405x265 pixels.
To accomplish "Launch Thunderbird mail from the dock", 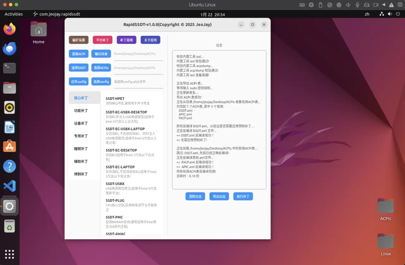I will [9, 49].
